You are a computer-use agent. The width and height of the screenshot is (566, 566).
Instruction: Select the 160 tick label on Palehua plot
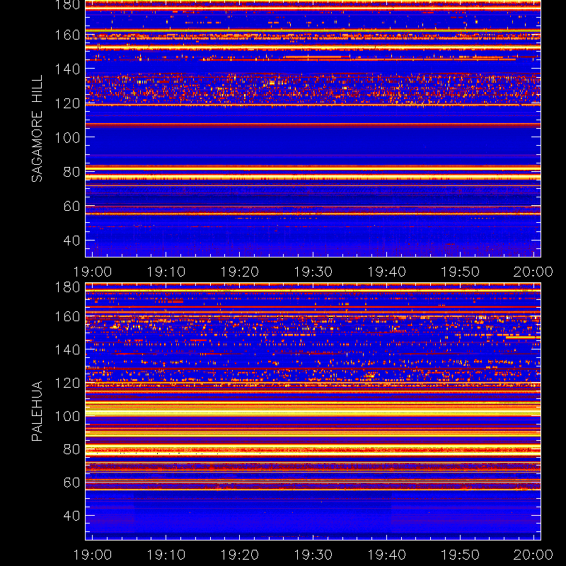(67, 316)
